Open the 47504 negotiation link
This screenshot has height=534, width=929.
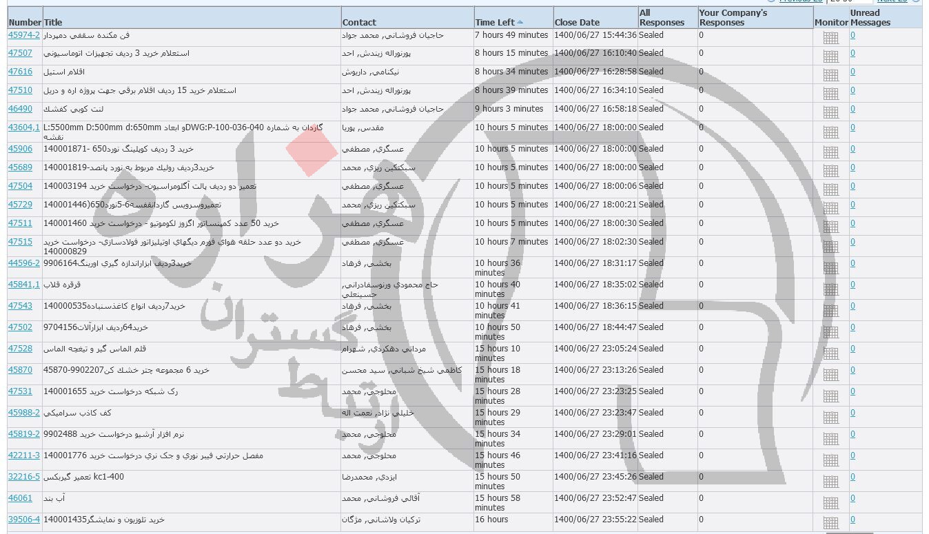(x=20, y=186)
